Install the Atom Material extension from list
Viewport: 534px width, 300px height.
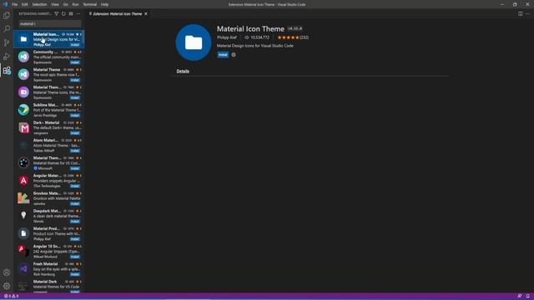pyautogui.click(x=75, y=151)
